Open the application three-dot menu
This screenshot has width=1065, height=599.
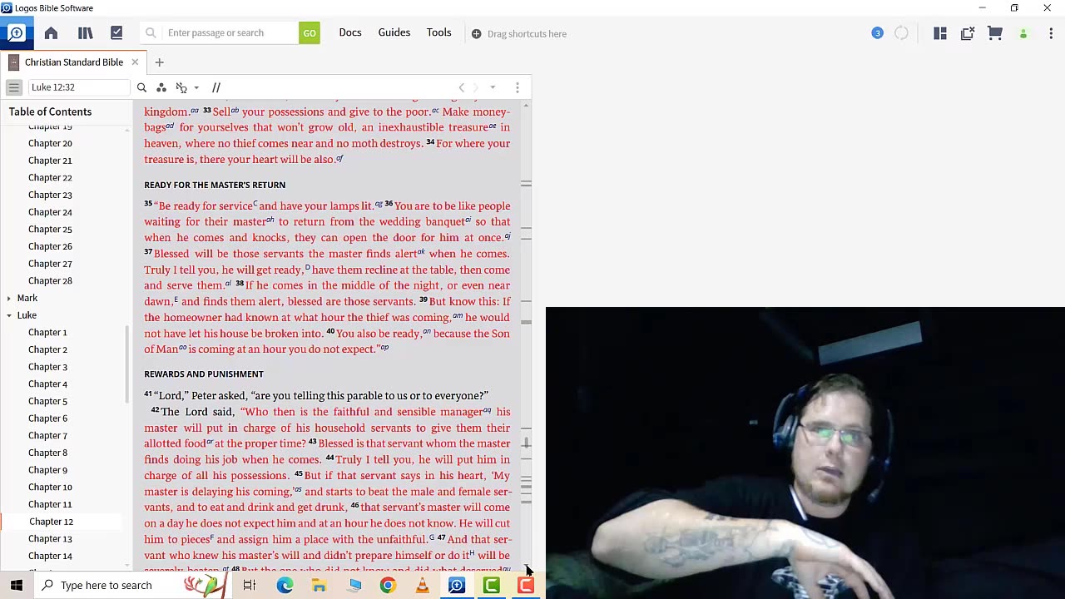(1051, 33)
